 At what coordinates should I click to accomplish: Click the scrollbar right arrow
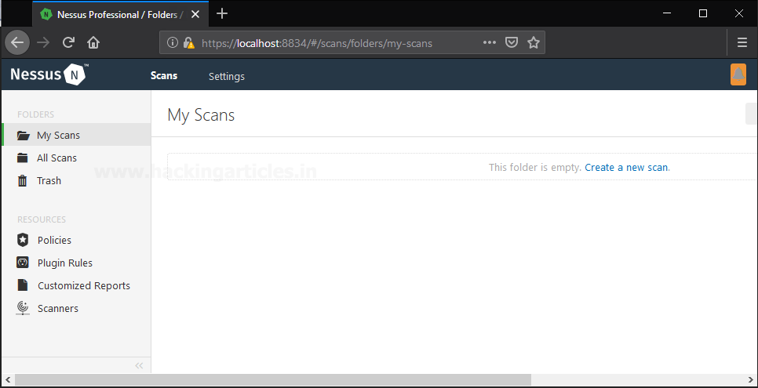[751, 379]
